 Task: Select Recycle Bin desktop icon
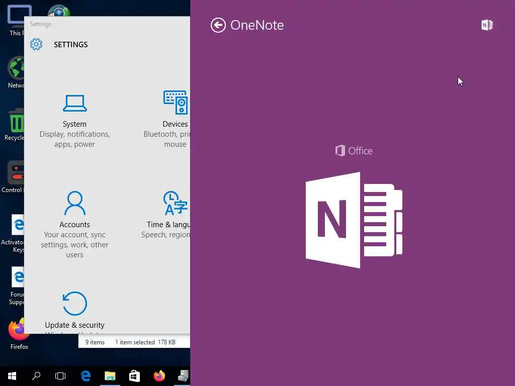[x=14, y=125]
